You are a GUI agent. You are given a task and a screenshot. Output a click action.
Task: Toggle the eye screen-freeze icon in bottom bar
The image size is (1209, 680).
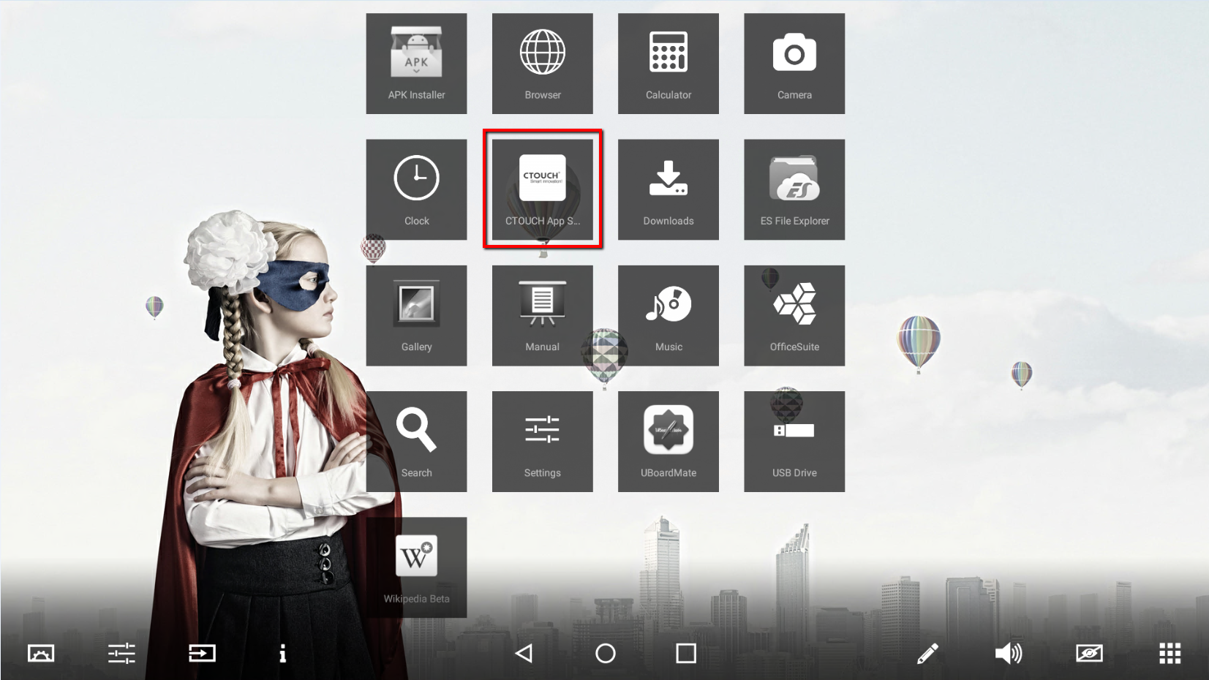point(1088,653)
